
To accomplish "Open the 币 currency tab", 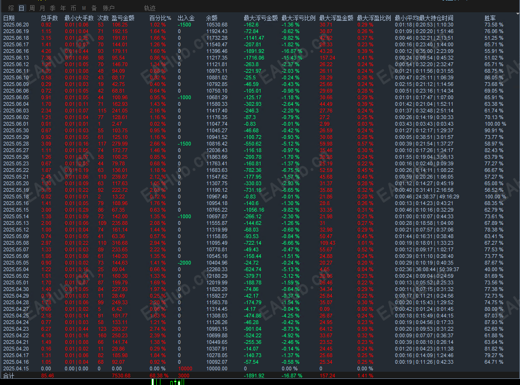I will point(73,8).
